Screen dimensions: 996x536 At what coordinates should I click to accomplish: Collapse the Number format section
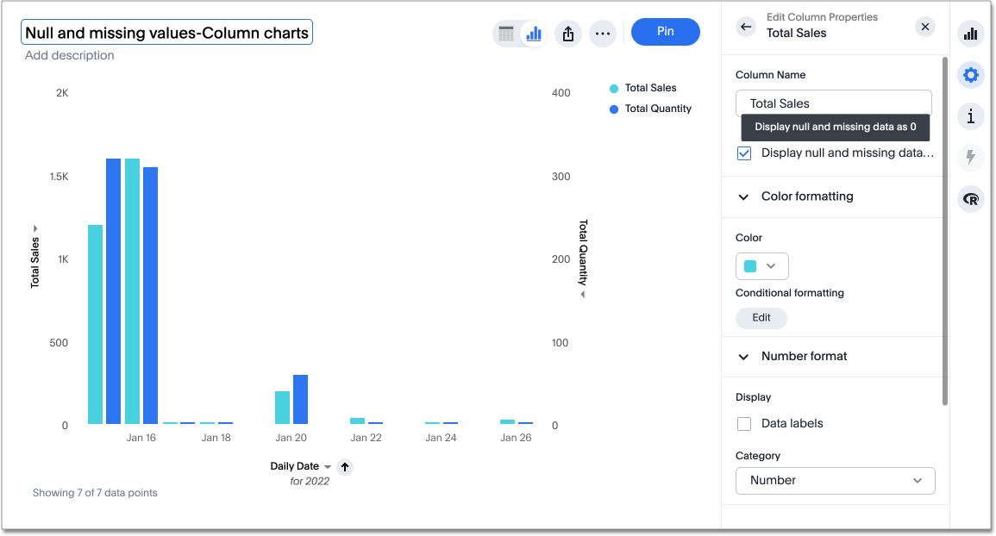click(x=743, y=356)
